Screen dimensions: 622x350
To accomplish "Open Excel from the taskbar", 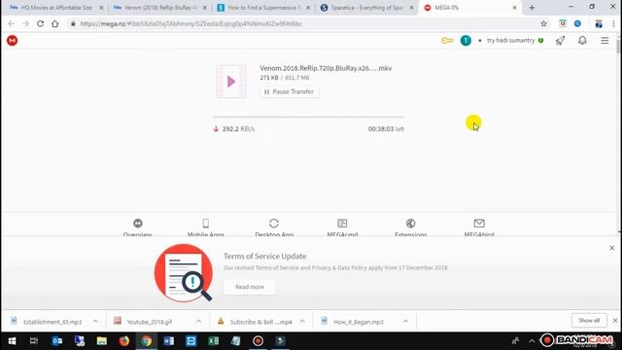I will [x=214, y=341].
